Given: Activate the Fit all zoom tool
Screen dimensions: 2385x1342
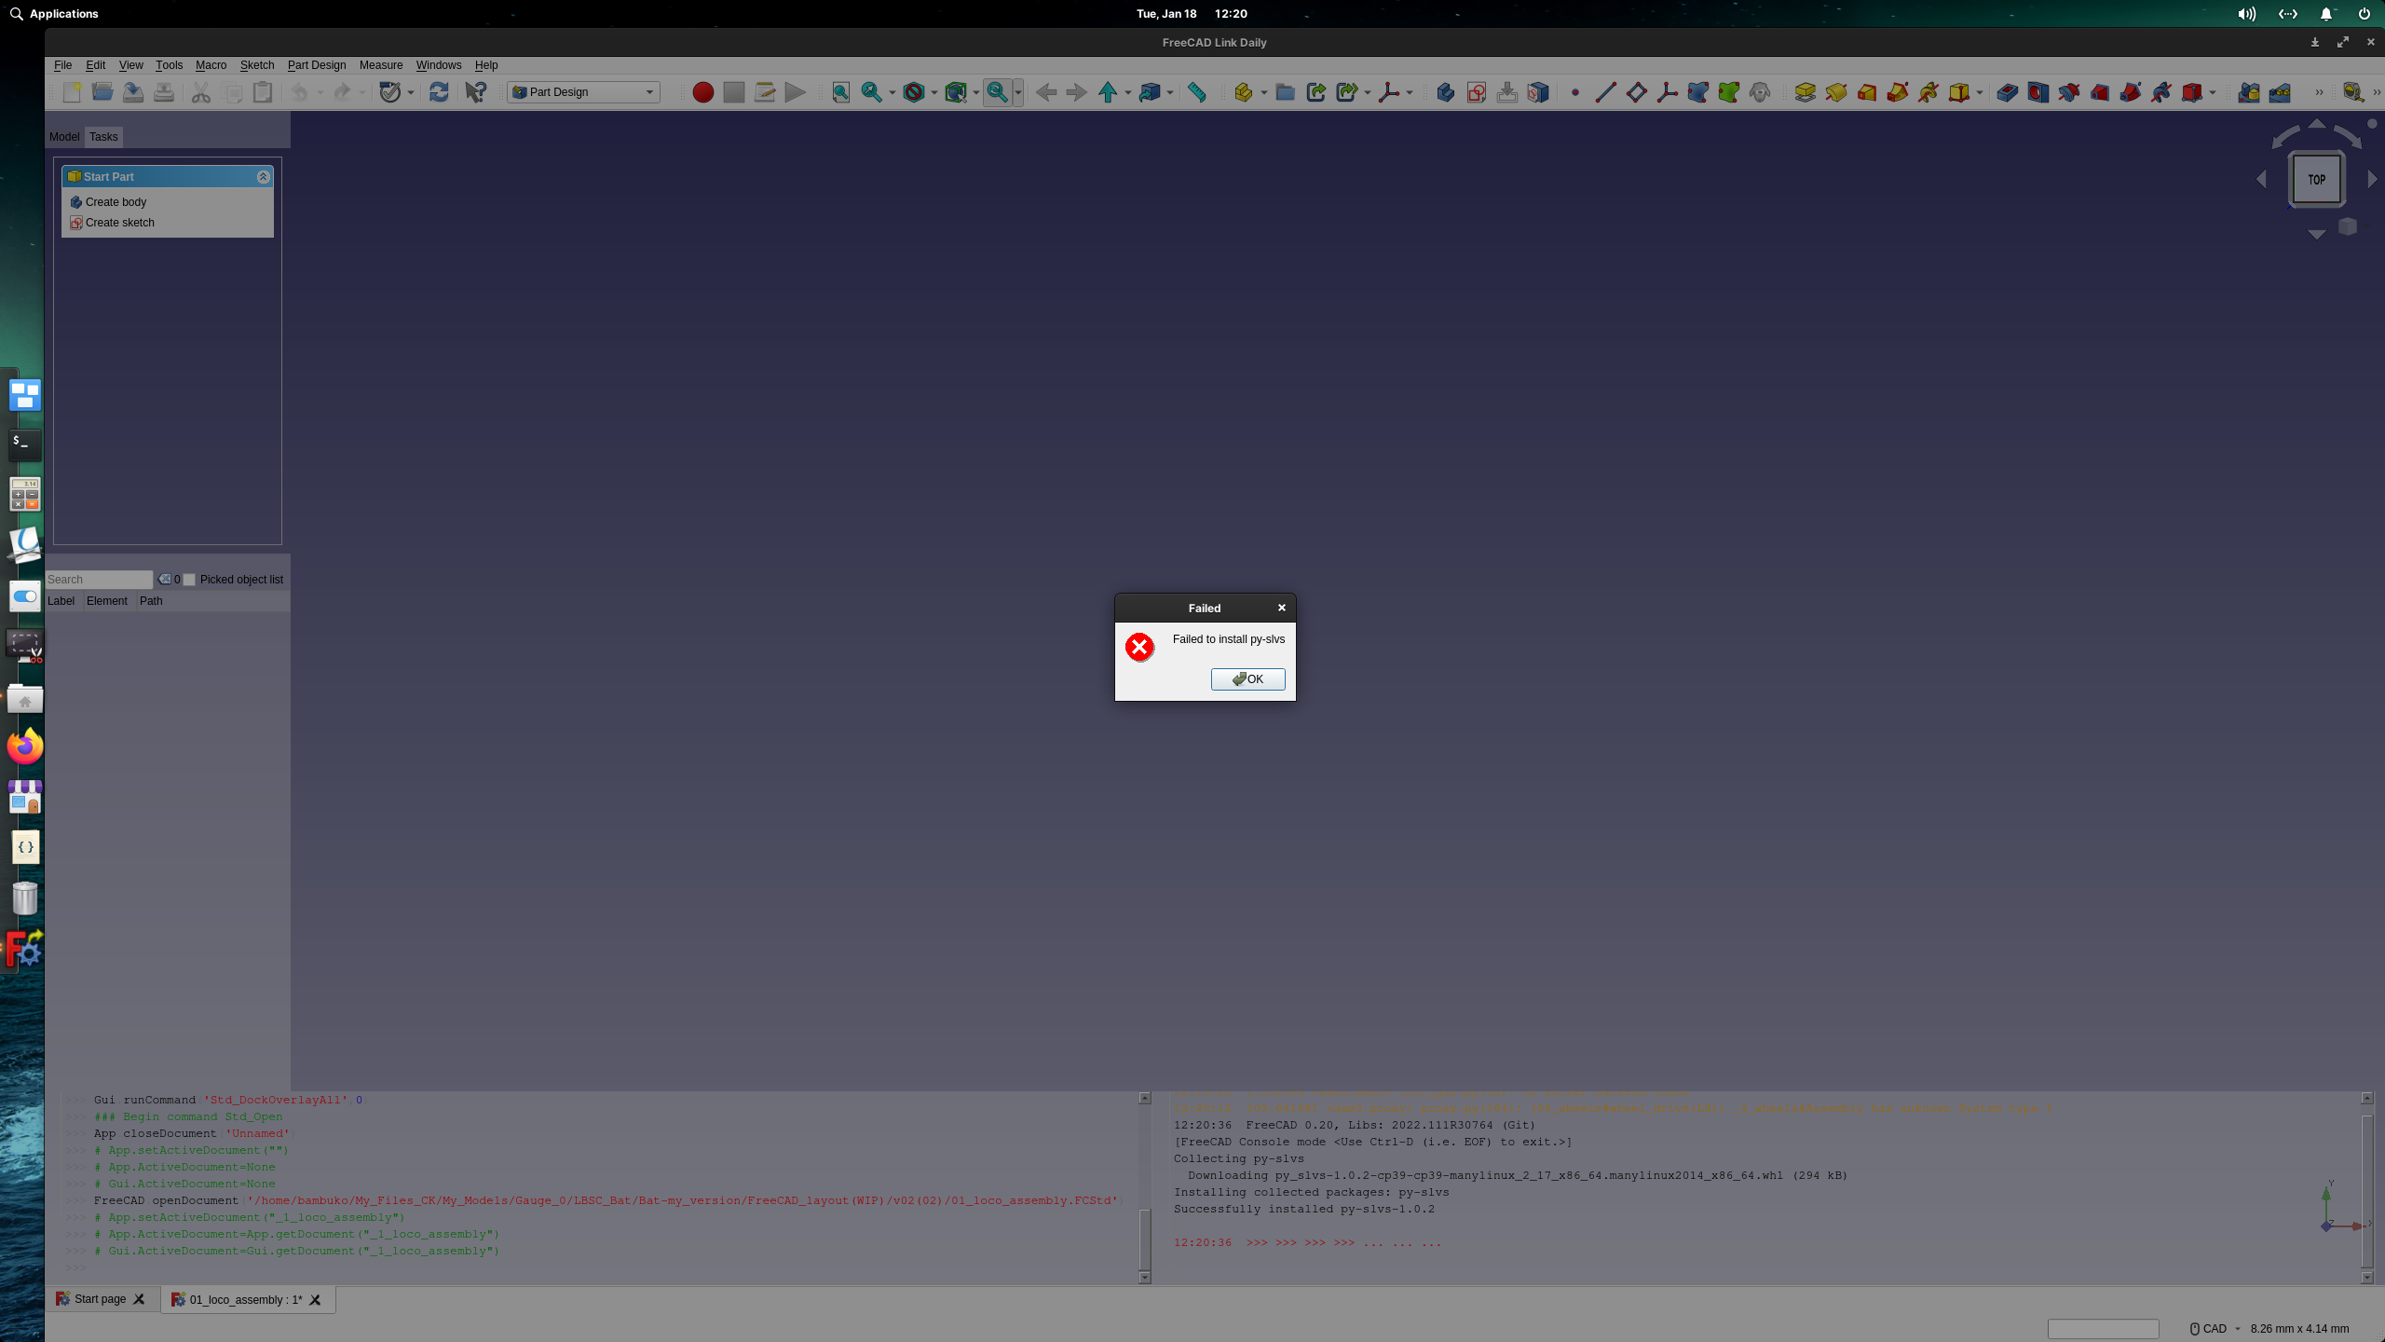Looking at the screenshot, I should (841, 91).
